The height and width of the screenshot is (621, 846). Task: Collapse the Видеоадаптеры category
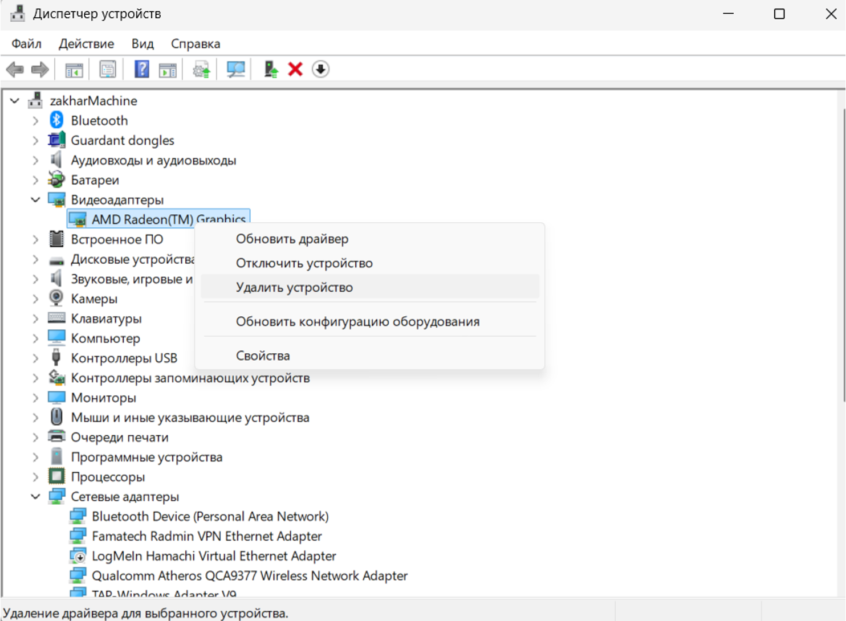(35, 200)
